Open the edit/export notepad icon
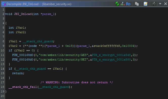This screenshot has width=168, height=99. 145,4
